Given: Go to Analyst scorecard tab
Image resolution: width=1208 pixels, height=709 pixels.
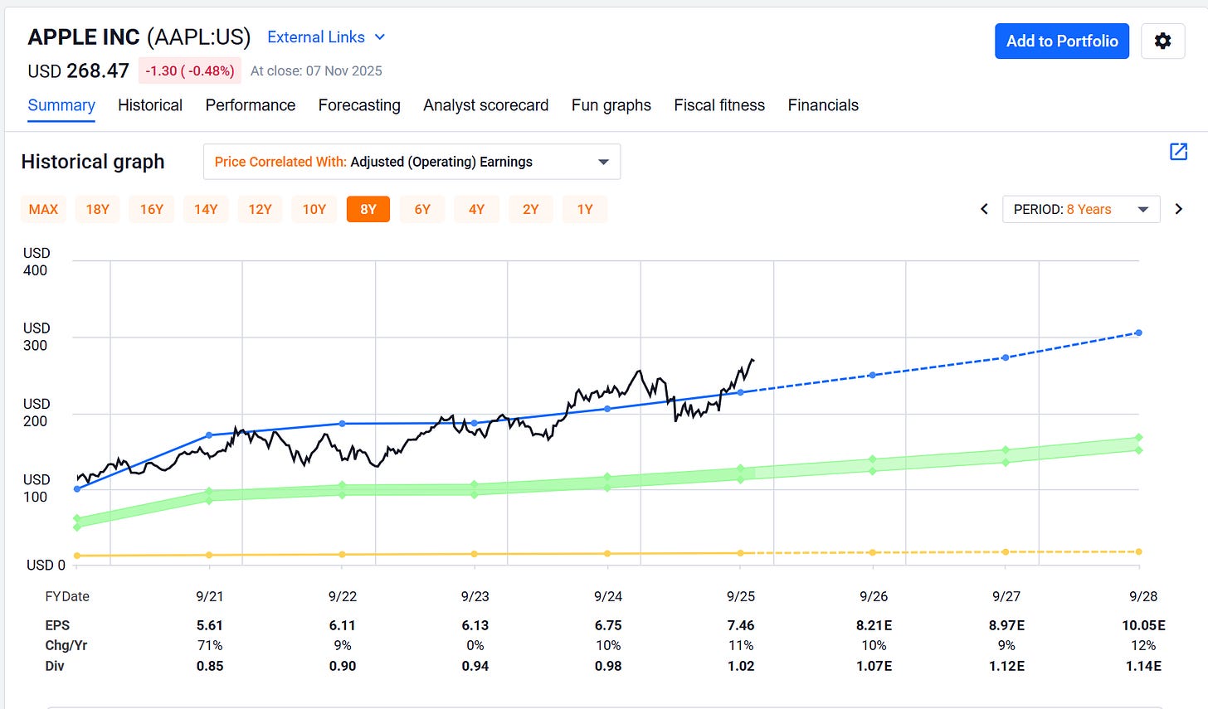Looking at the screenshot, I should click(x=485, y=105).
